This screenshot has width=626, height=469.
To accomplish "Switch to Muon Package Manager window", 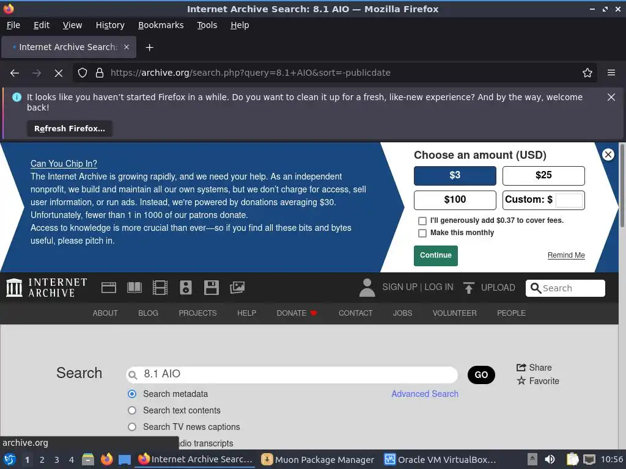I will (318, 459).
